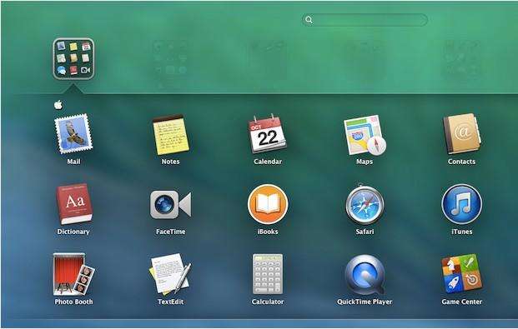
Task: Open the TextEdit app
Action: pyautogui.click(x=170, y=274)
